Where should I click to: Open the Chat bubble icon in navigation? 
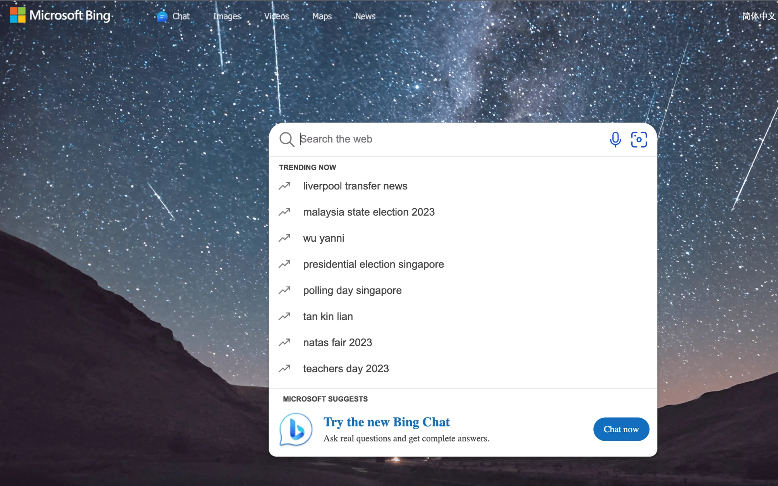click(x=162, y=16)
